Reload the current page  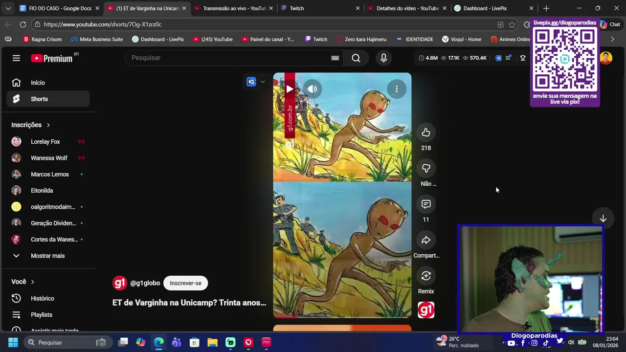[23, 24]
